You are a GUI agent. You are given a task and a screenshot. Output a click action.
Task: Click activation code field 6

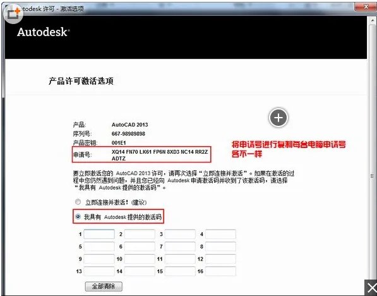coord(140,247)
